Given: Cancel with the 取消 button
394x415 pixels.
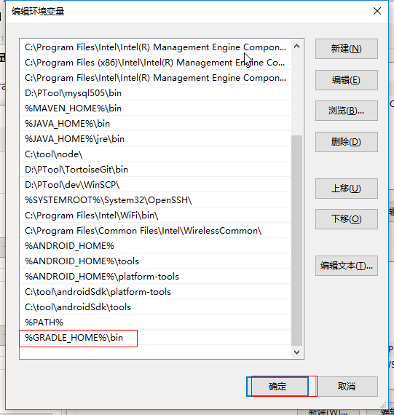Looking at the screenshot, I should click(x=347, y=387).
